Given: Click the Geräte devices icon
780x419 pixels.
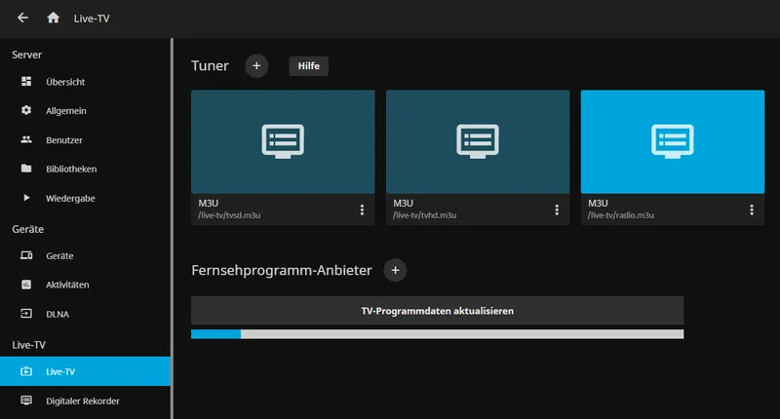Looking at the screenshot, I should pyautogui.click(x=26, y=255).
